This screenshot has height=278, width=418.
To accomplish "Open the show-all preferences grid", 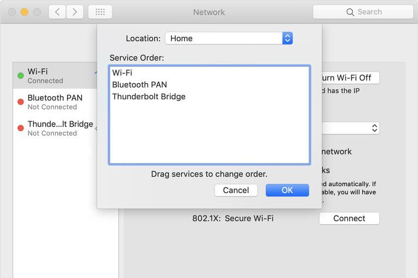I will (x=100, y=12).
